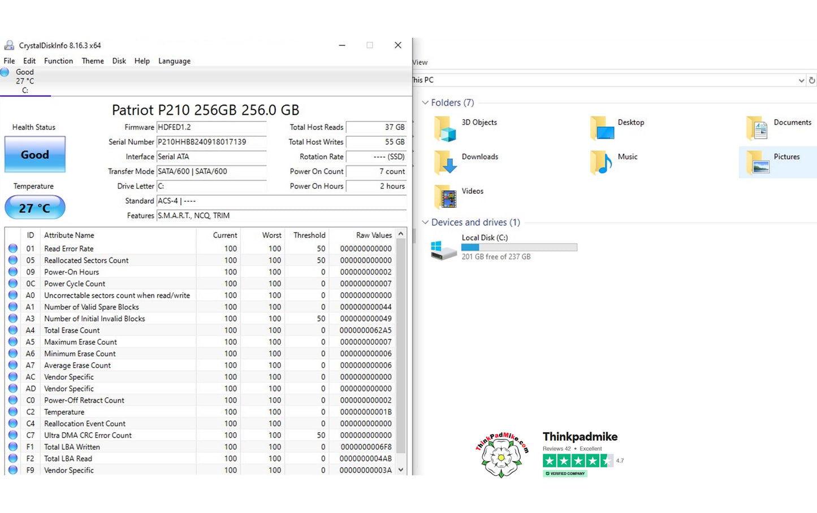This screenshot has width=817, height=513.
Task: Click the Serial Number field
Action: click(x=211, y=142)
